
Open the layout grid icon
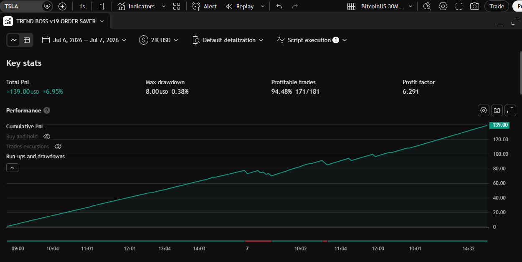177,6
